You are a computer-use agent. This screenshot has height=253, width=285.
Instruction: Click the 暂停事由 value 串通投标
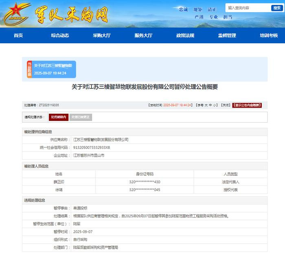[80, 208]
